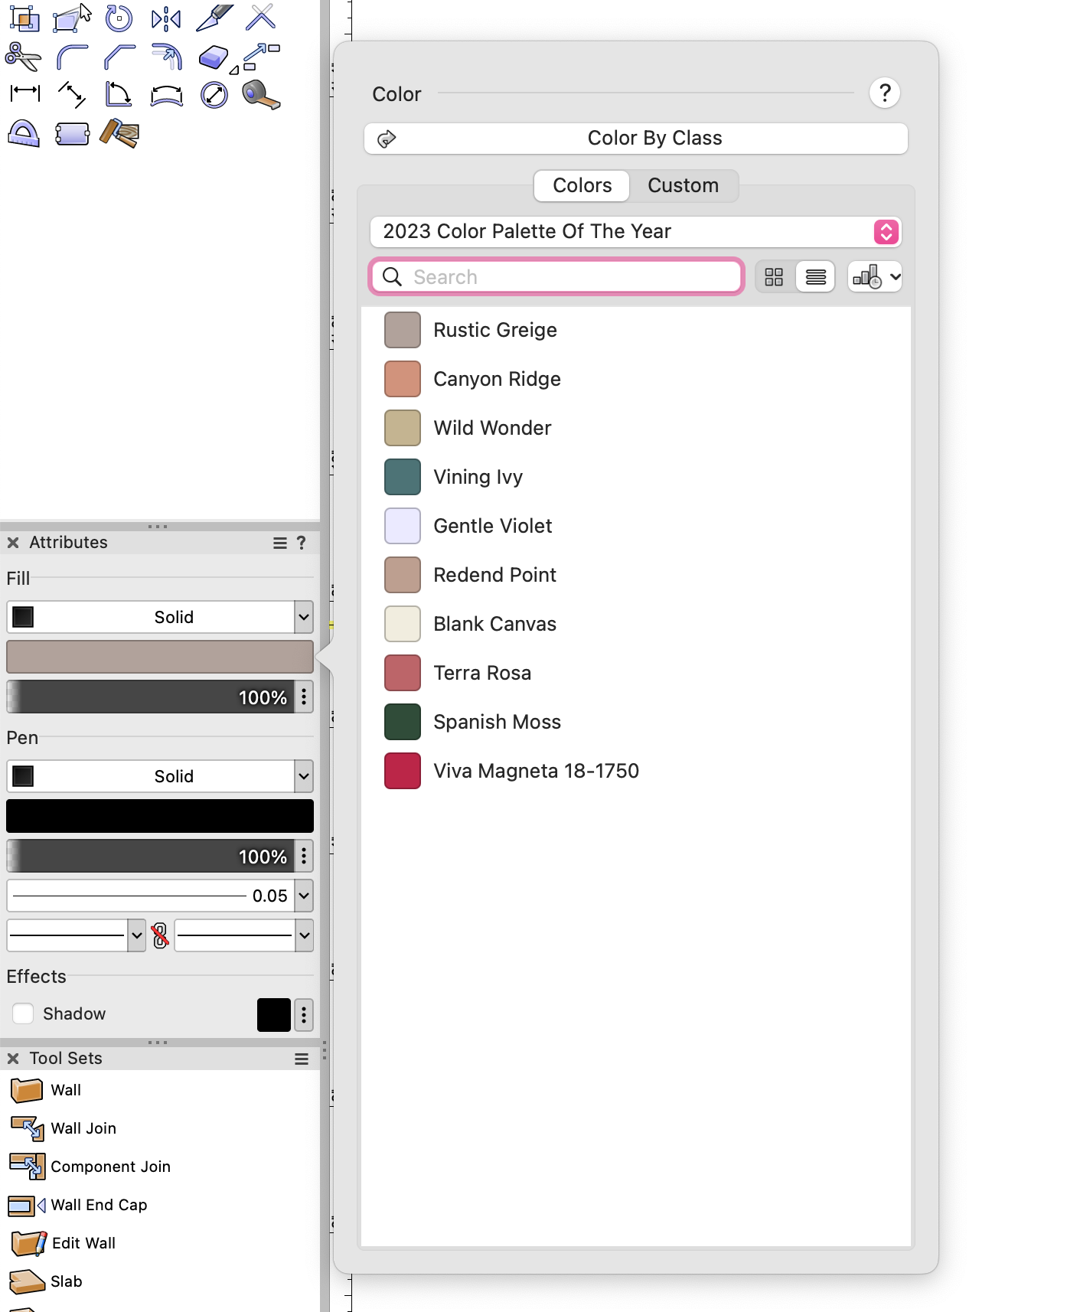Viewport: 1090px width, 1312px height.
Task: Select the Attribute Mapping brush tool
Action: pyautogui.click(x=119, y=134)
